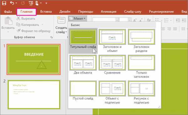Image resolution: width=188 pixels, height=115 pixels.
Task: Go to the Переходы tab
Action: pyautogui.click(x=86, y=12)
